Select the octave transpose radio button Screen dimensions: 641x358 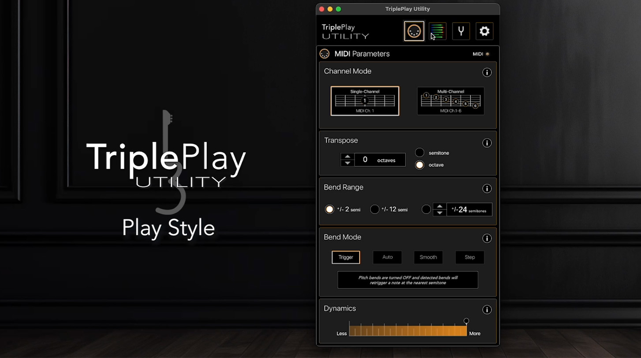click(420, 165)
